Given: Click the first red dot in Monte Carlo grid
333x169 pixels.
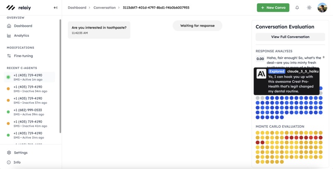Looking at the screenshot, I should [x=287, y=138].
